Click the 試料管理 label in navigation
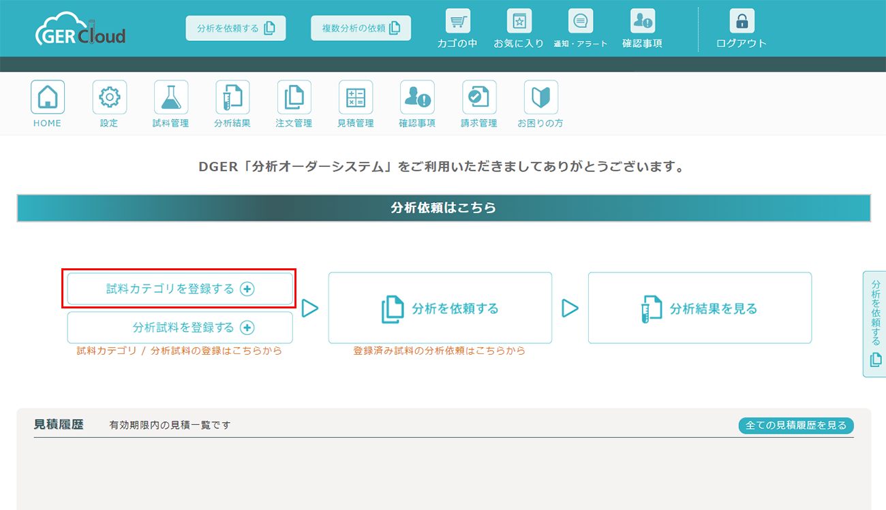The height and width of the screenshot is (510, 886). [x=171, y=123]
